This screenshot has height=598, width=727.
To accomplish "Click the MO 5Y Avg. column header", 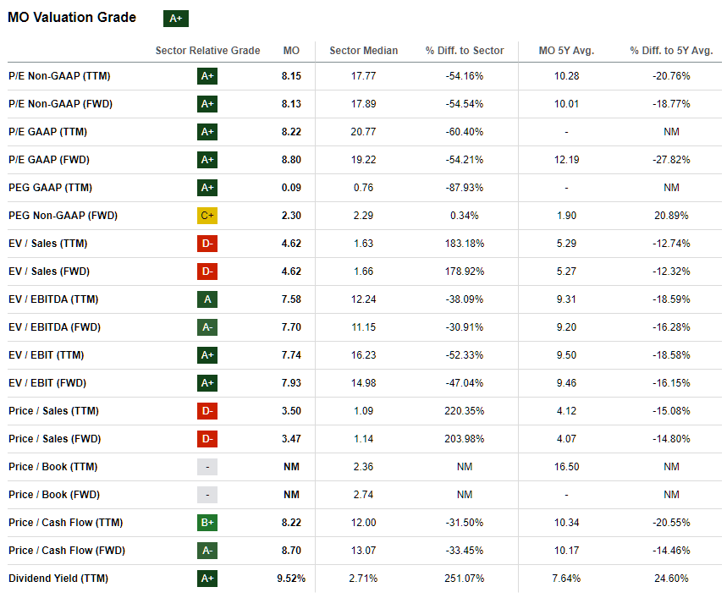I will (x=566, y=51).
